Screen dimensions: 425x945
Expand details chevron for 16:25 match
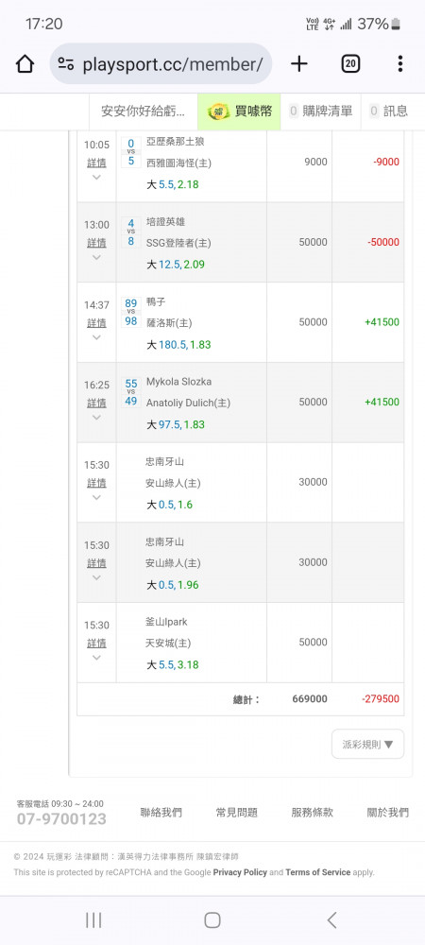[x=96, y=417]
